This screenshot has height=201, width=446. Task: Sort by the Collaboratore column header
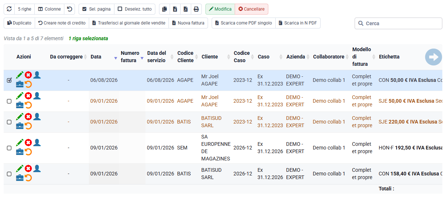coord(331,57)
